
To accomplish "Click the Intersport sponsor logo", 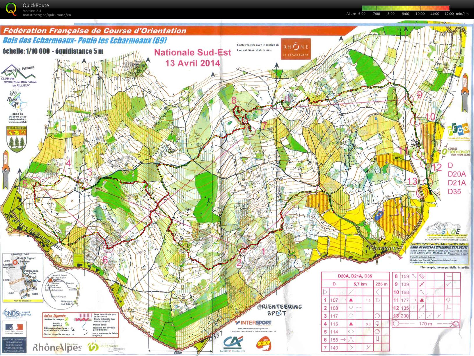I will coord(253,322).
